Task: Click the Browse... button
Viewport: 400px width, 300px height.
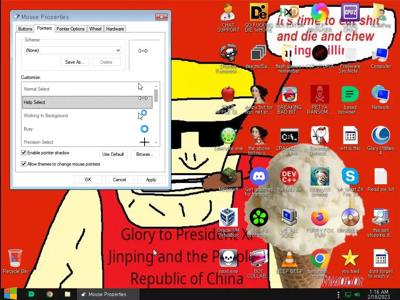Action: 145,154
